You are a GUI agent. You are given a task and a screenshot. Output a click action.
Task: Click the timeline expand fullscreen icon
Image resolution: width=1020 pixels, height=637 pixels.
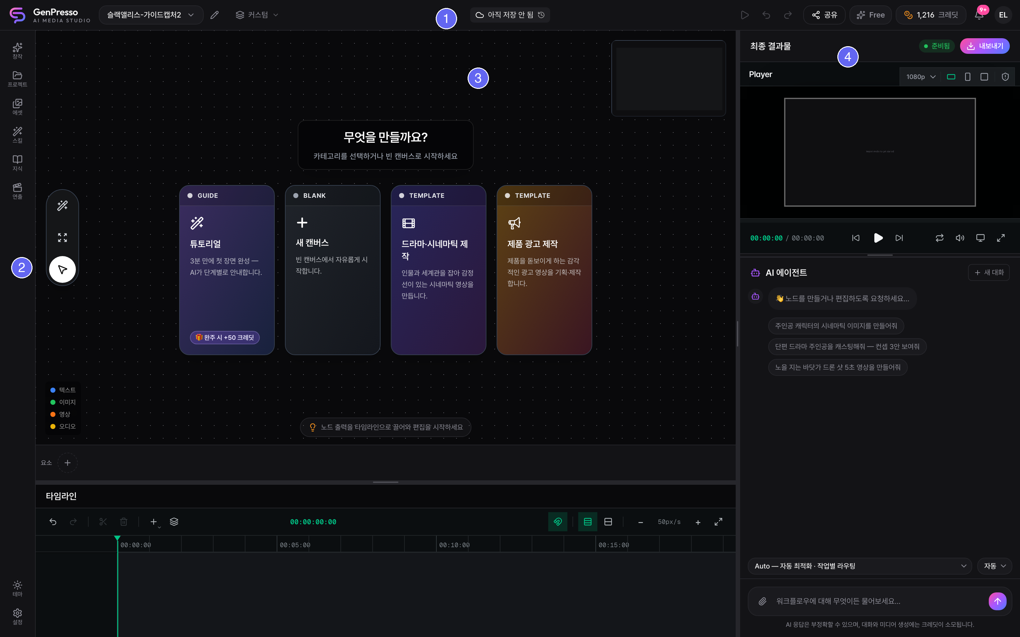click(719, 522)
